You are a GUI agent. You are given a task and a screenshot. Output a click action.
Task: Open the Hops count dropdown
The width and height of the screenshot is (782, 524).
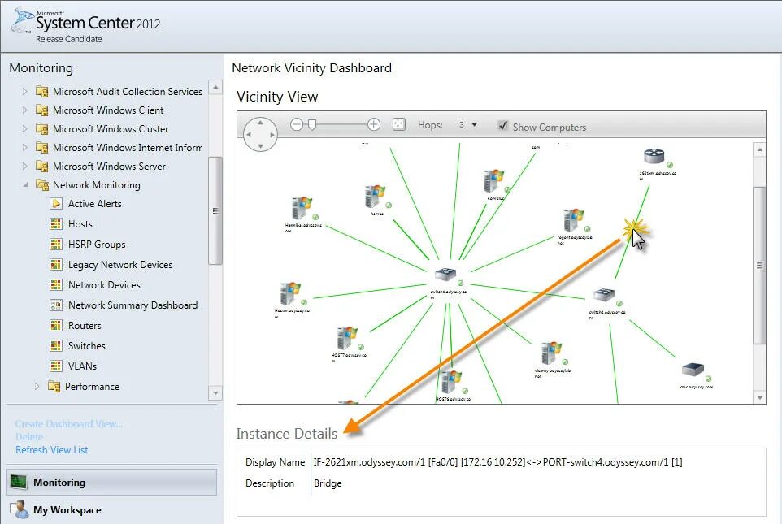point(474,124)
